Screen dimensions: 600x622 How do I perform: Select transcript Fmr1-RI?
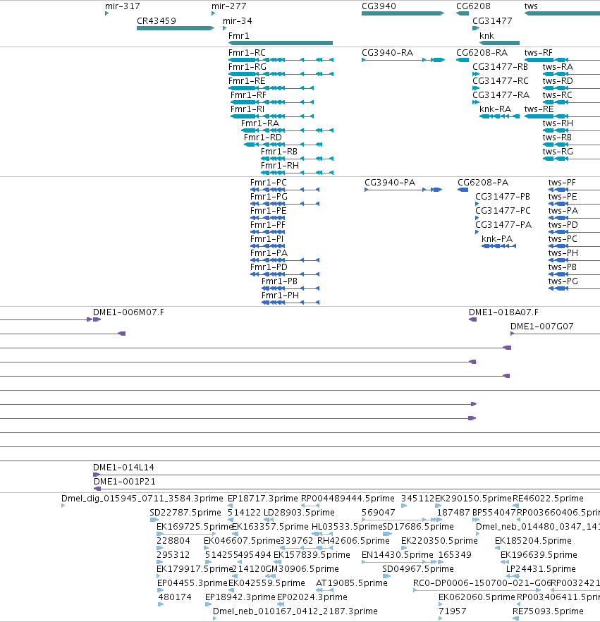click(x=247, y=109)
